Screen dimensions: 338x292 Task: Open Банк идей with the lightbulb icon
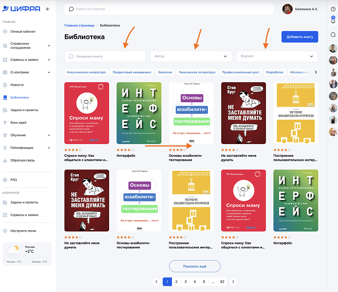5,122
